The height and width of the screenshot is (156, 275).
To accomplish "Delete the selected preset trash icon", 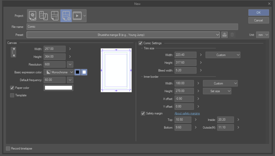I will pos(232,35).
